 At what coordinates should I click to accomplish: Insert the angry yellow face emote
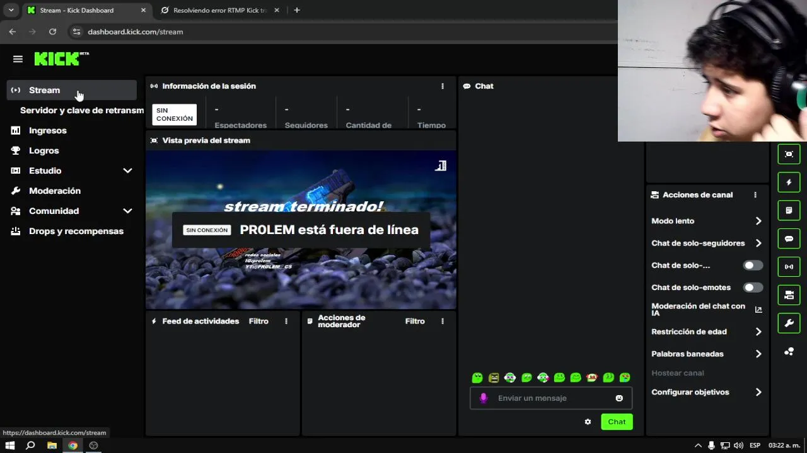494,377
